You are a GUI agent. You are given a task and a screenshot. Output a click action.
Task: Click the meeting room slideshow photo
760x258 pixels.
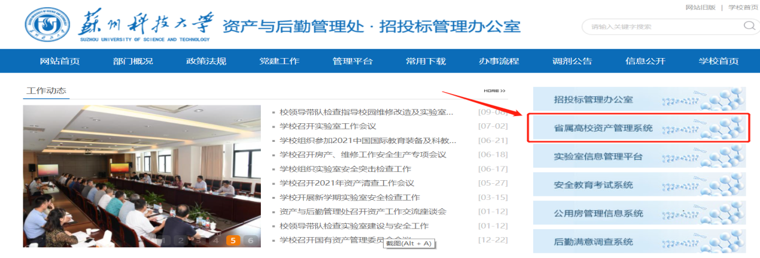pos(142,174)
